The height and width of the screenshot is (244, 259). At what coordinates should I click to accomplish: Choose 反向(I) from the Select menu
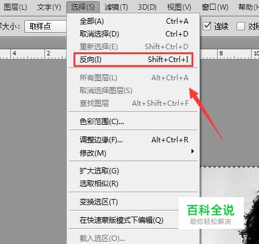(134, 60)
